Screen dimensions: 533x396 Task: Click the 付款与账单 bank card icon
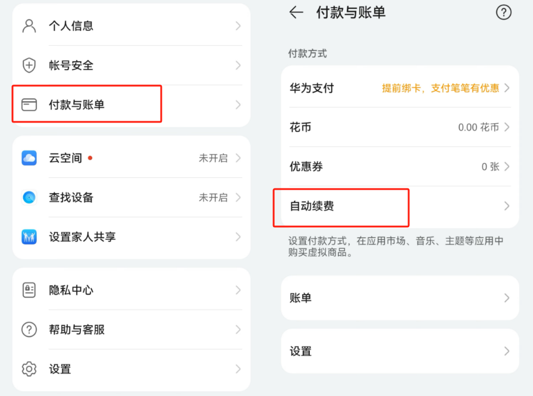coord(29,103)
